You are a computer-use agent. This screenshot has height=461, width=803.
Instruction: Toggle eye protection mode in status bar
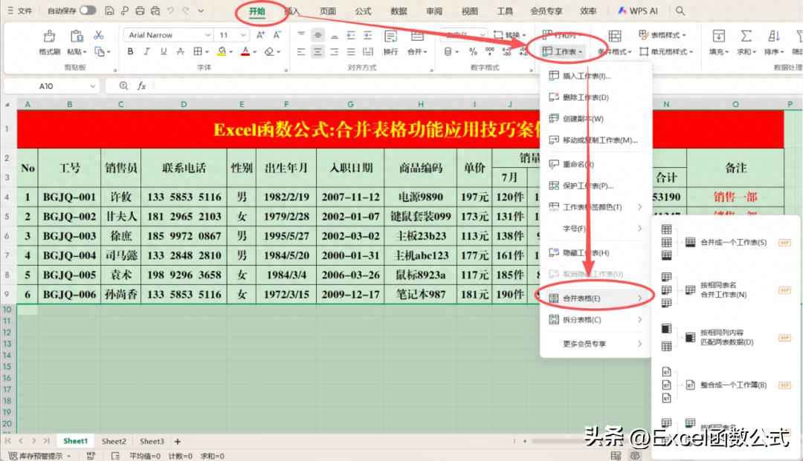[635, 455]
